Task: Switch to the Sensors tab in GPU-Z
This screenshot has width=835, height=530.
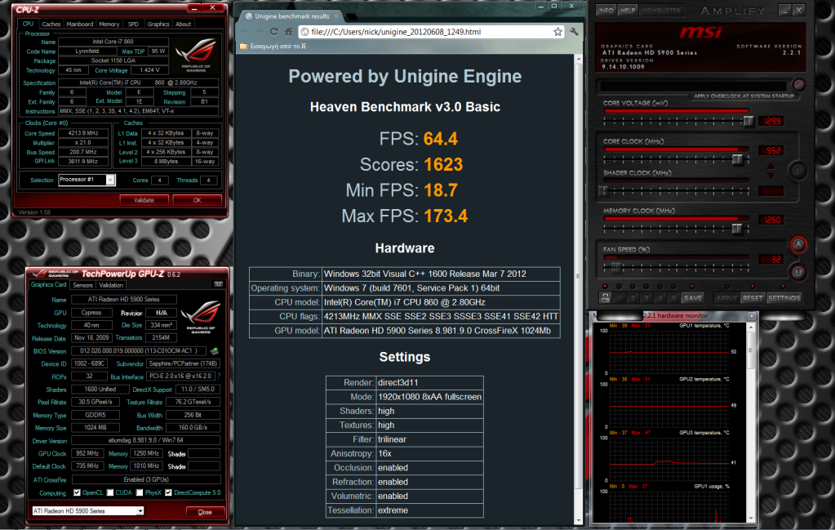Action: 82,285
